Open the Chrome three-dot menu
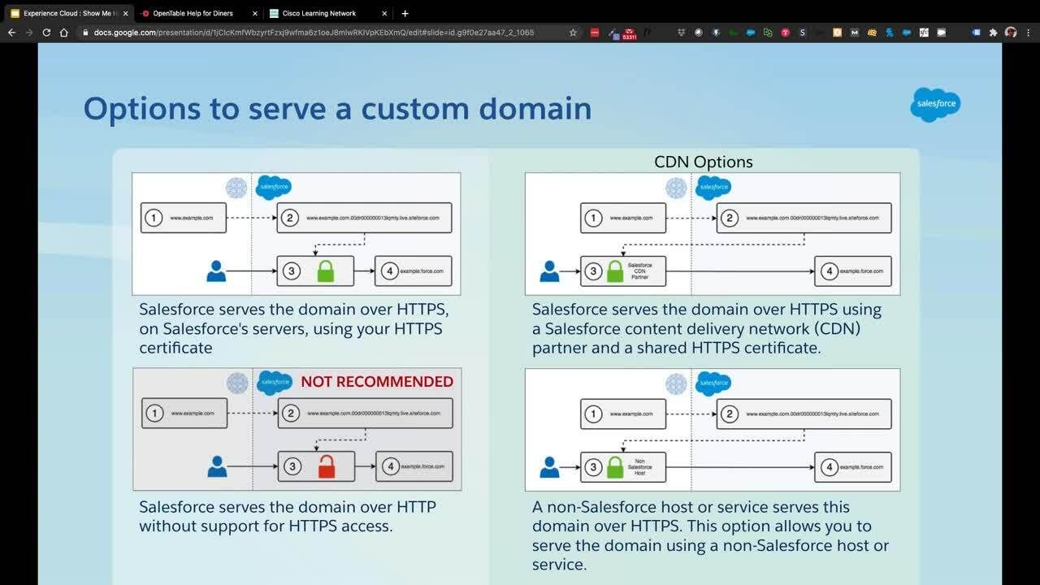The height and width of the screenshot is (585, 1040). tap(1029, 32)
